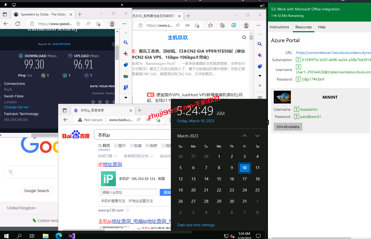The width and height of the screenshot is (371, 239).
Task: Add sidebar item plus icon in zhuji99 window
Action: click(x=260, y=85)
